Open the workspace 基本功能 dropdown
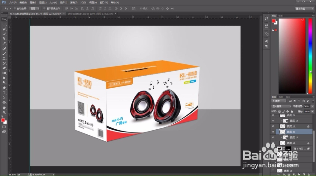This screenshot has height=176, width=316. point(304,9)
